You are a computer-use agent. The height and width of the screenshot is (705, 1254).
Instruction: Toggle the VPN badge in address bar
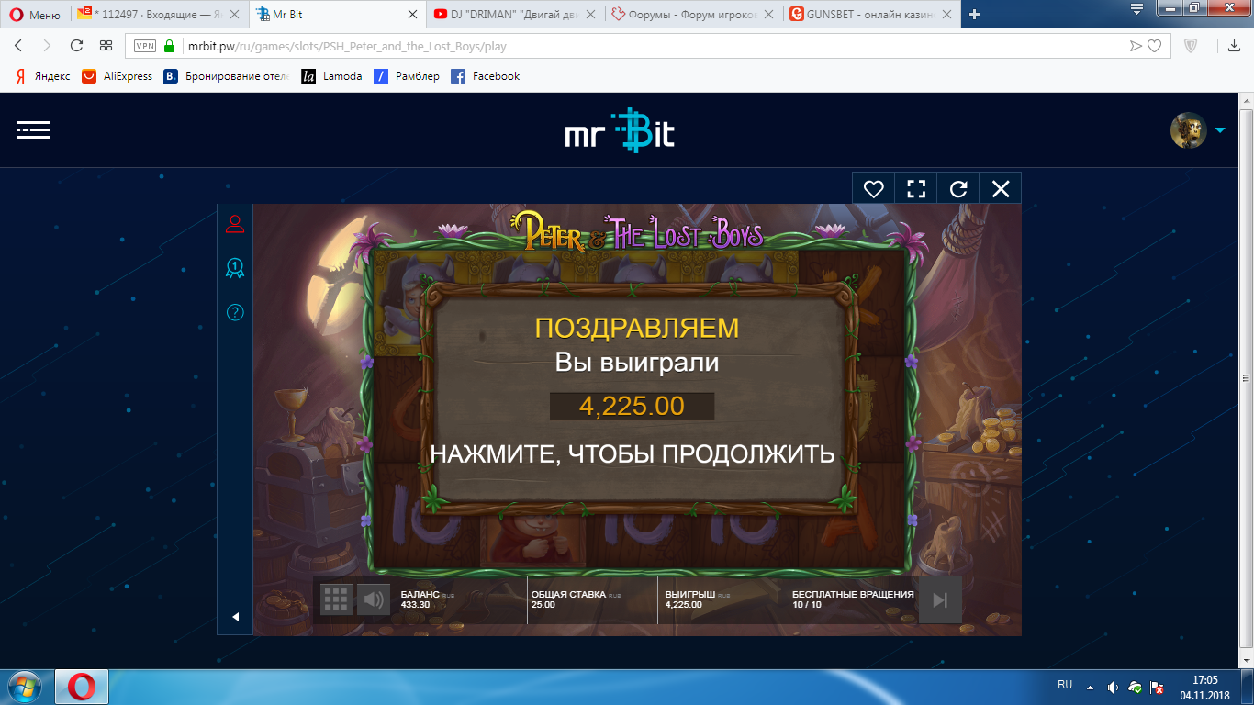pos(144,46)
